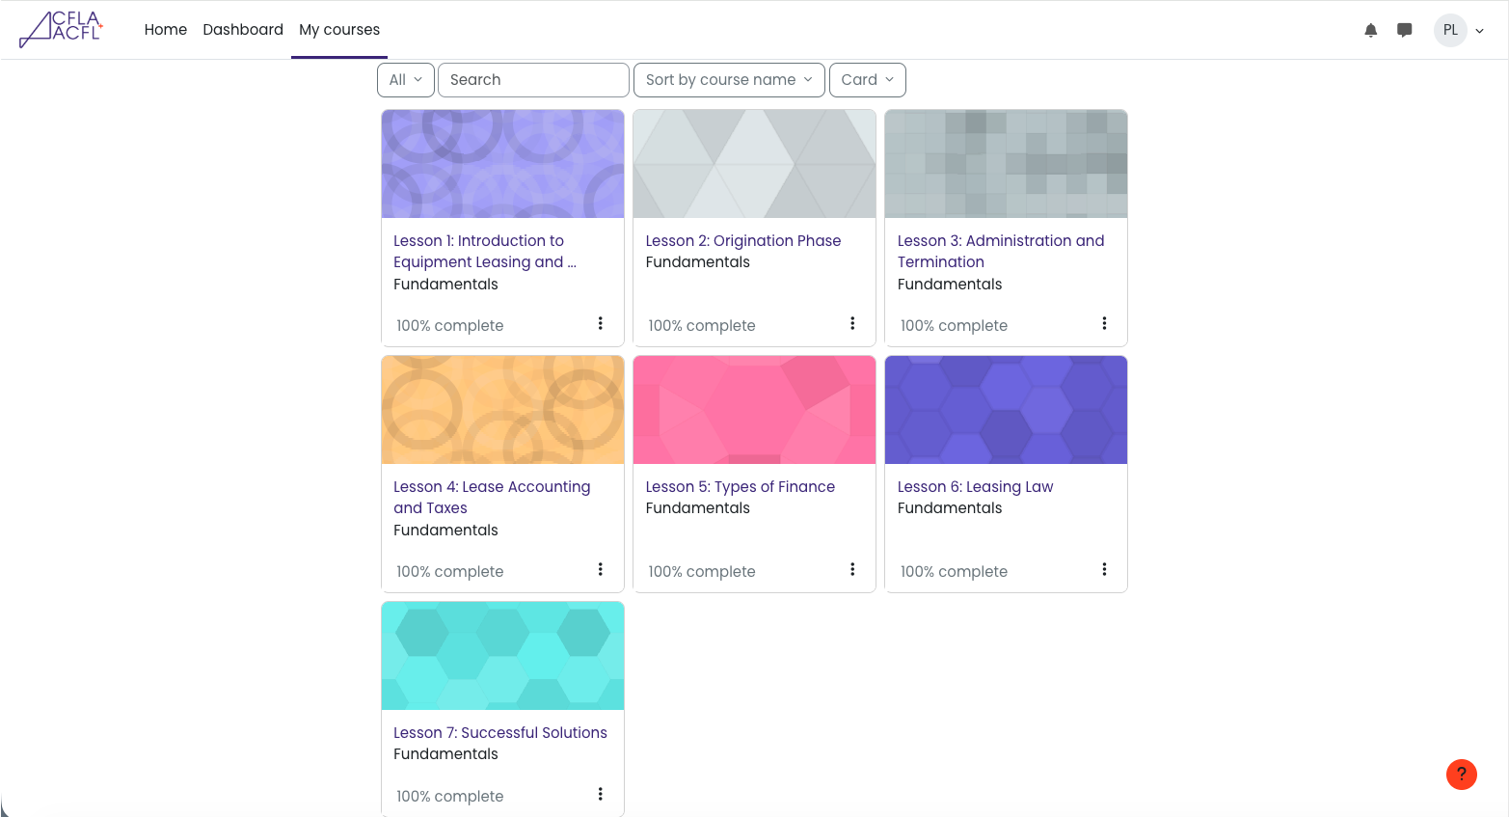This screenshot has height=817, width=1509.
Task: Click the course Search input field
Action: click(x=533, y=80)
